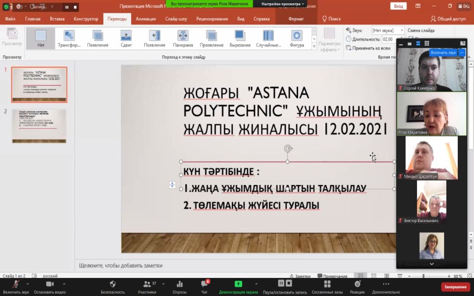Click the slide sorter view icon
The height and width of the screenshot is (296, 474).
(374, 276)
